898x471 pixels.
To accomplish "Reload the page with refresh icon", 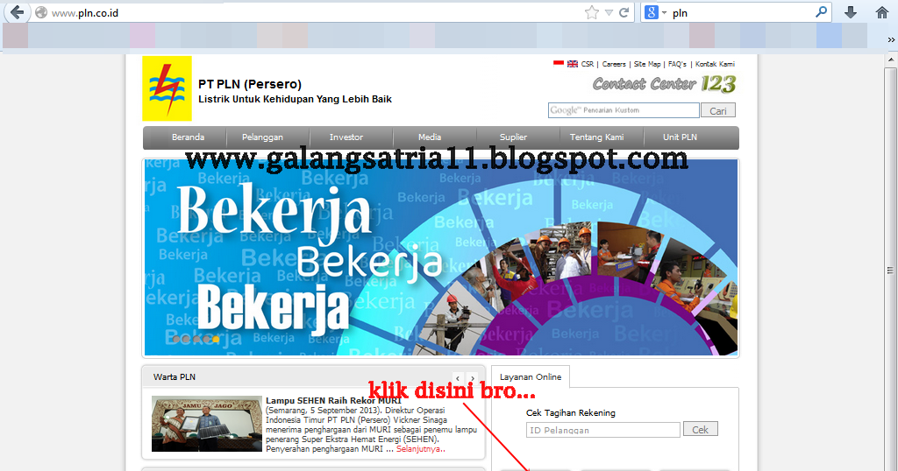I will [x=624, y=12].
